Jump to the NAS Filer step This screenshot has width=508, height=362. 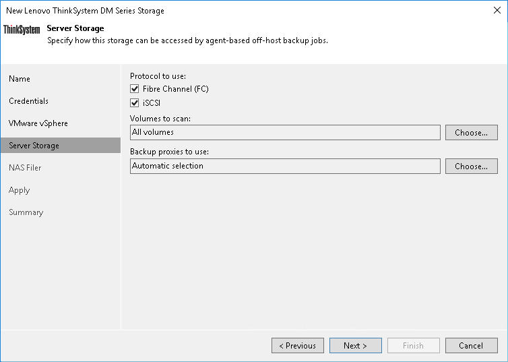(25, 168)
